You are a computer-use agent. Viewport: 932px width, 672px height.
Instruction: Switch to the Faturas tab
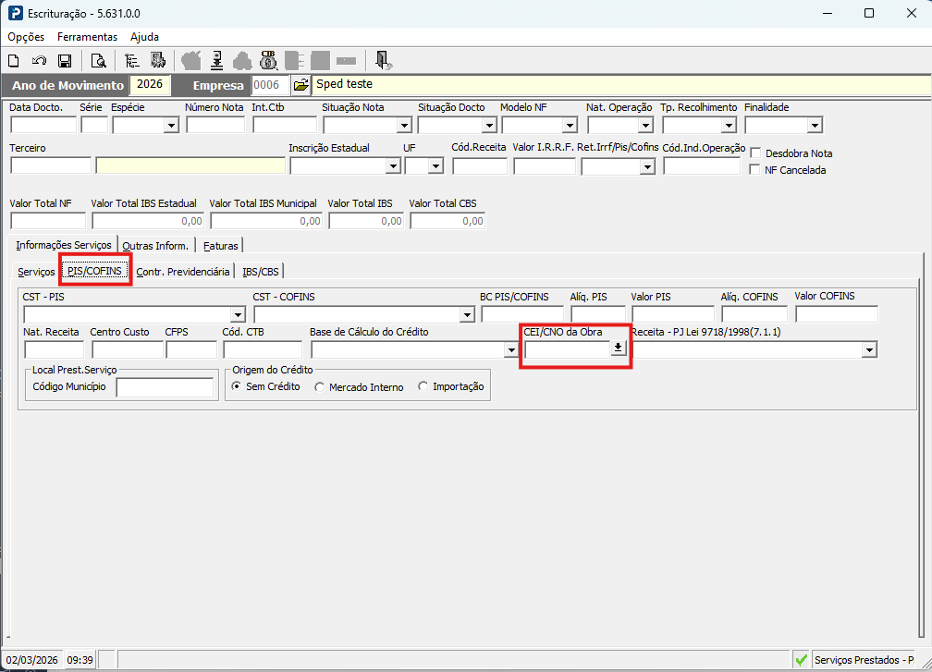point(220,245)
